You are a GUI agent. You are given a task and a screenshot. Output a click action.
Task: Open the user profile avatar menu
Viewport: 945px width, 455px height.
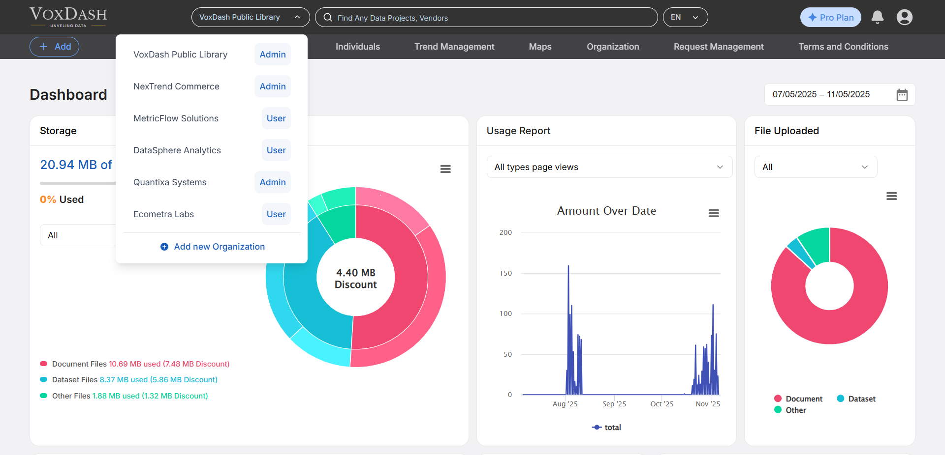[x=905, y=17]
